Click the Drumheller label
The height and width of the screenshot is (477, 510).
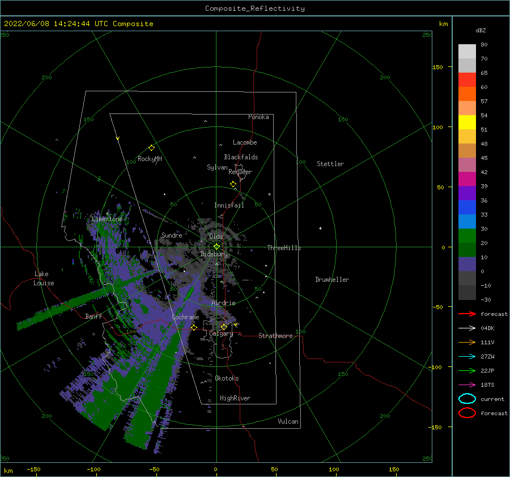click(332, 280)
